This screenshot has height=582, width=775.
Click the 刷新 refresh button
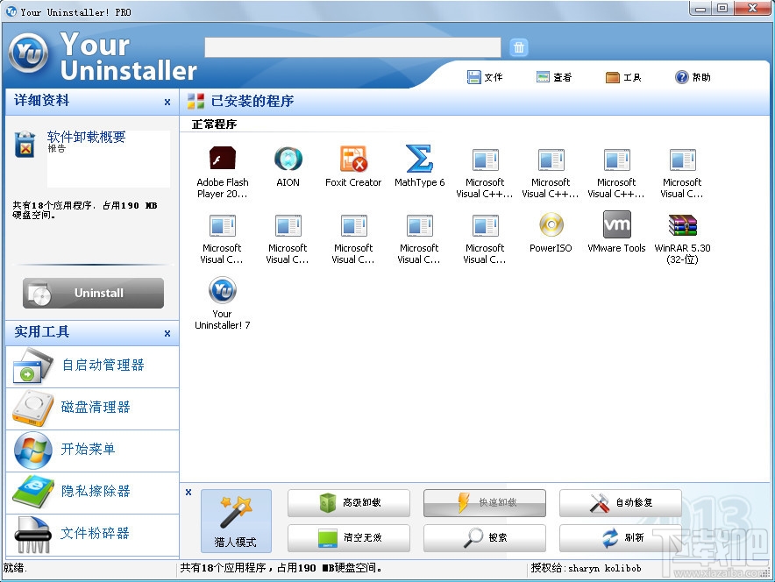621,538
